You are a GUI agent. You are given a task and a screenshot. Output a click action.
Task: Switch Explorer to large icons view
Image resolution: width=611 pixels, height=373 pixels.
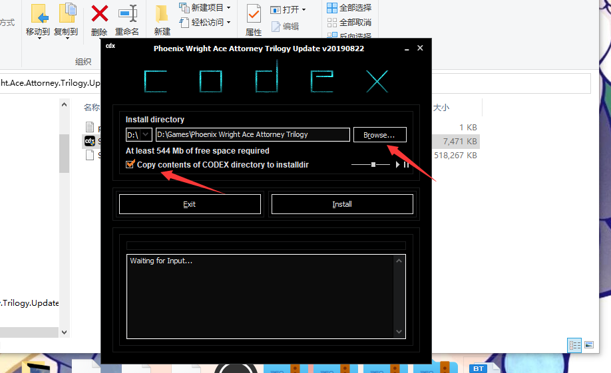coord(589,345)
